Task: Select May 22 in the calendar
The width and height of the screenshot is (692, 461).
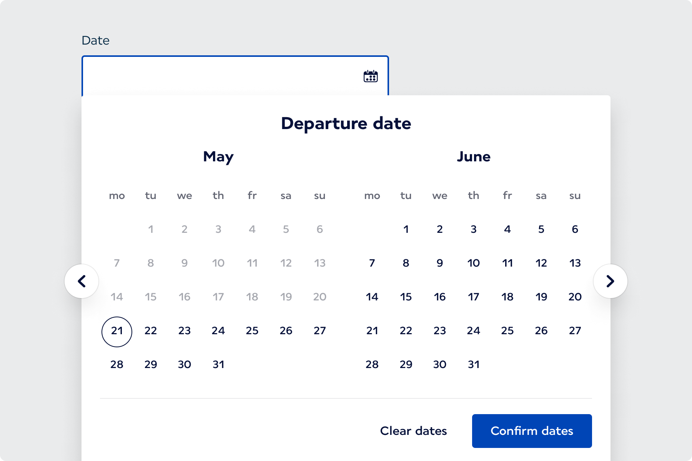Action: (x=151, y=330)
